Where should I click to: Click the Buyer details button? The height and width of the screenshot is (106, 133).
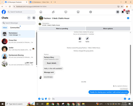coord(52,63)
